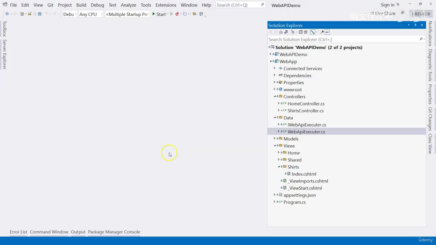Select IWebApiExecuter.cs in Data folder
Viewport: 436px width, 245px height.
[307, 125]
